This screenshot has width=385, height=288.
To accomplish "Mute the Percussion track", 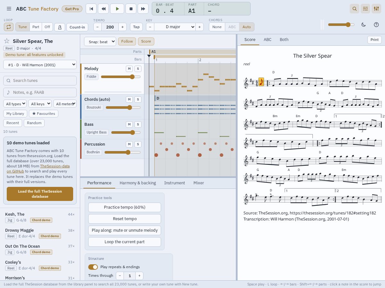I will point(129,144).
